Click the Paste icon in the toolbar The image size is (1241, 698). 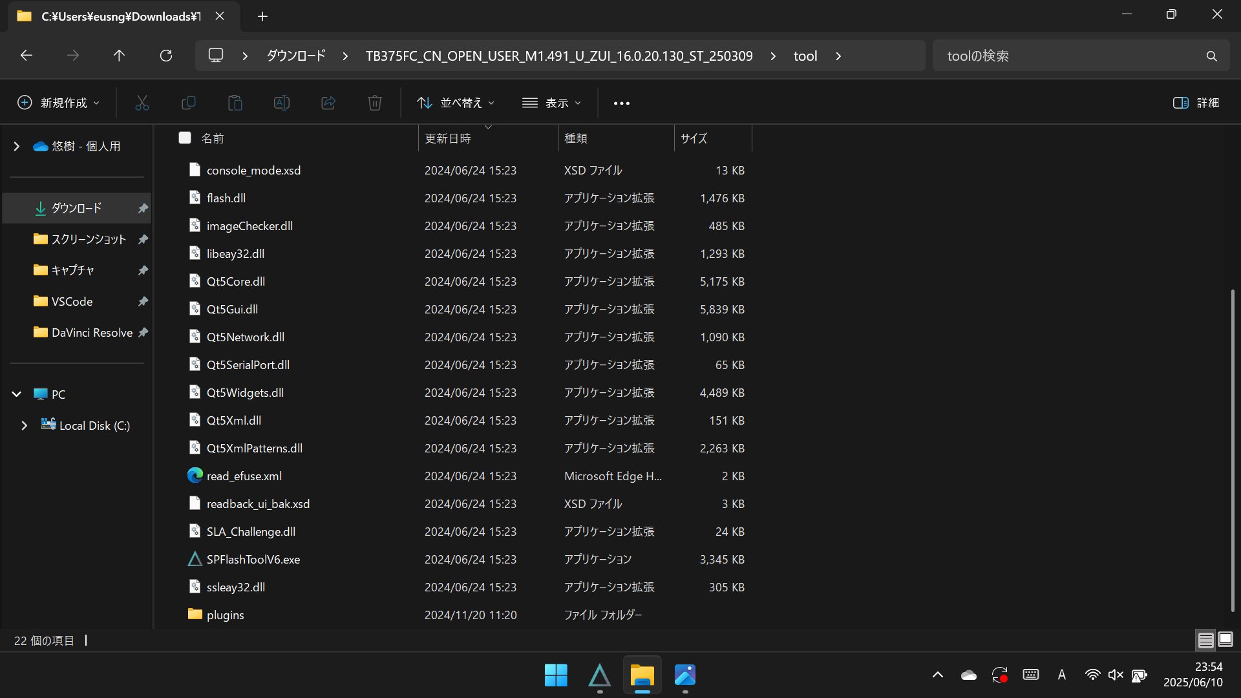tap(235, 103)
